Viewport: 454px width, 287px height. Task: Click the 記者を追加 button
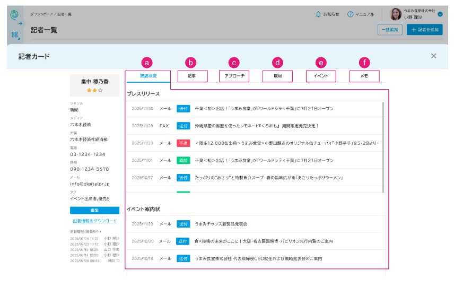(x=424, y=30)
